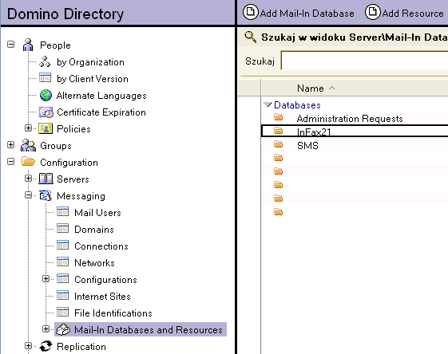Click the by Organization hierarchy icon
The image size is (448, 354).
[x=45, y=61]
